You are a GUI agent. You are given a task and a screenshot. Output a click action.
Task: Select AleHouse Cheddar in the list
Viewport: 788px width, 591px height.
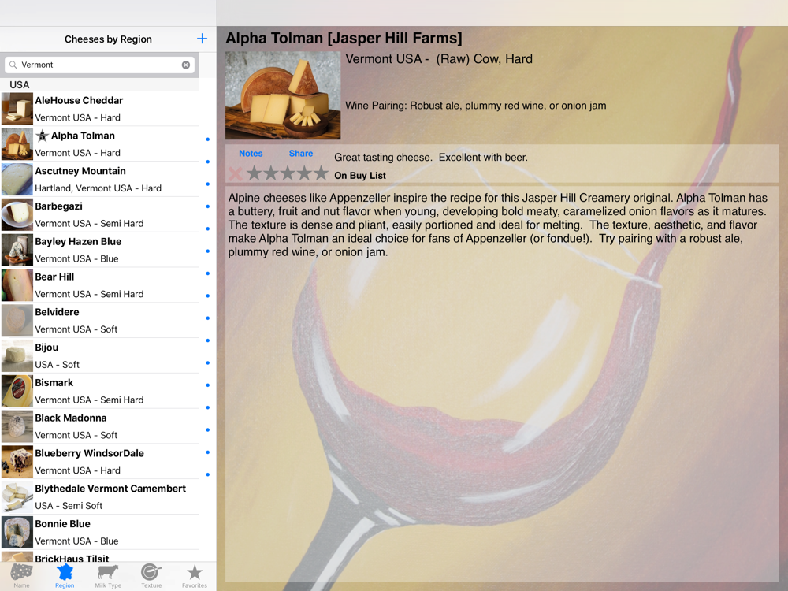tap(100, 109)
